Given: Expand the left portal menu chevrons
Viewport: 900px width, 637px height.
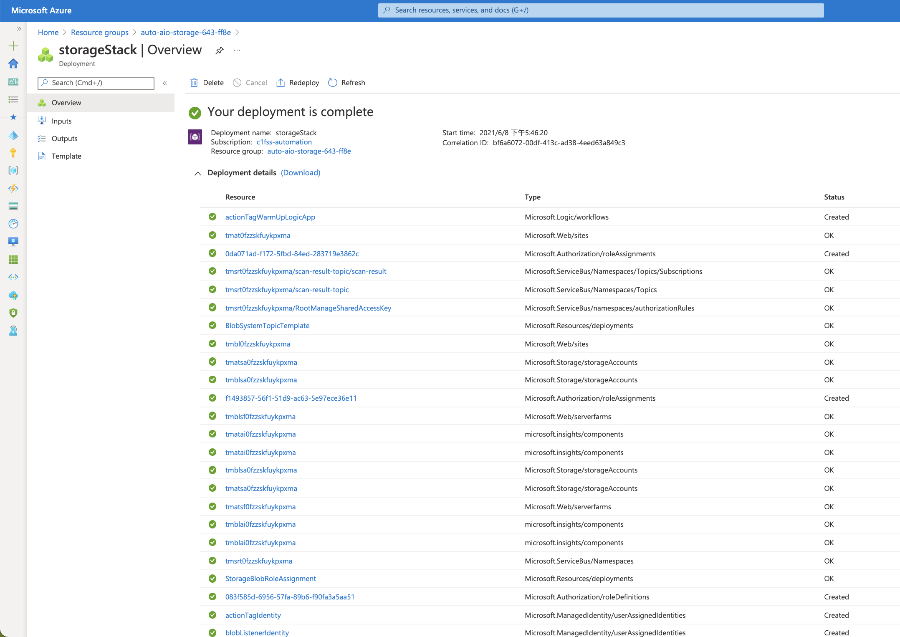Looking at the screenshot, I should 19,29.
